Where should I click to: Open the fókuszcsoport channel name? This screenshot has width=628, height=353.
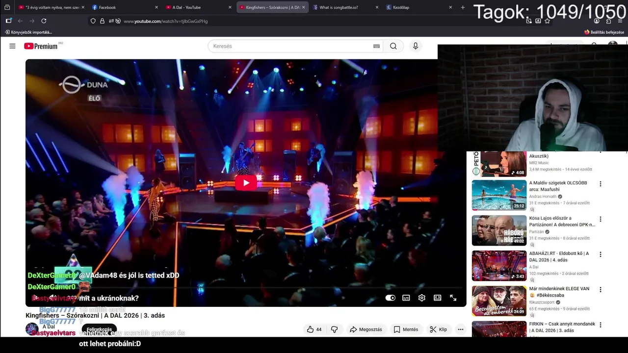[x=542, y=303]
